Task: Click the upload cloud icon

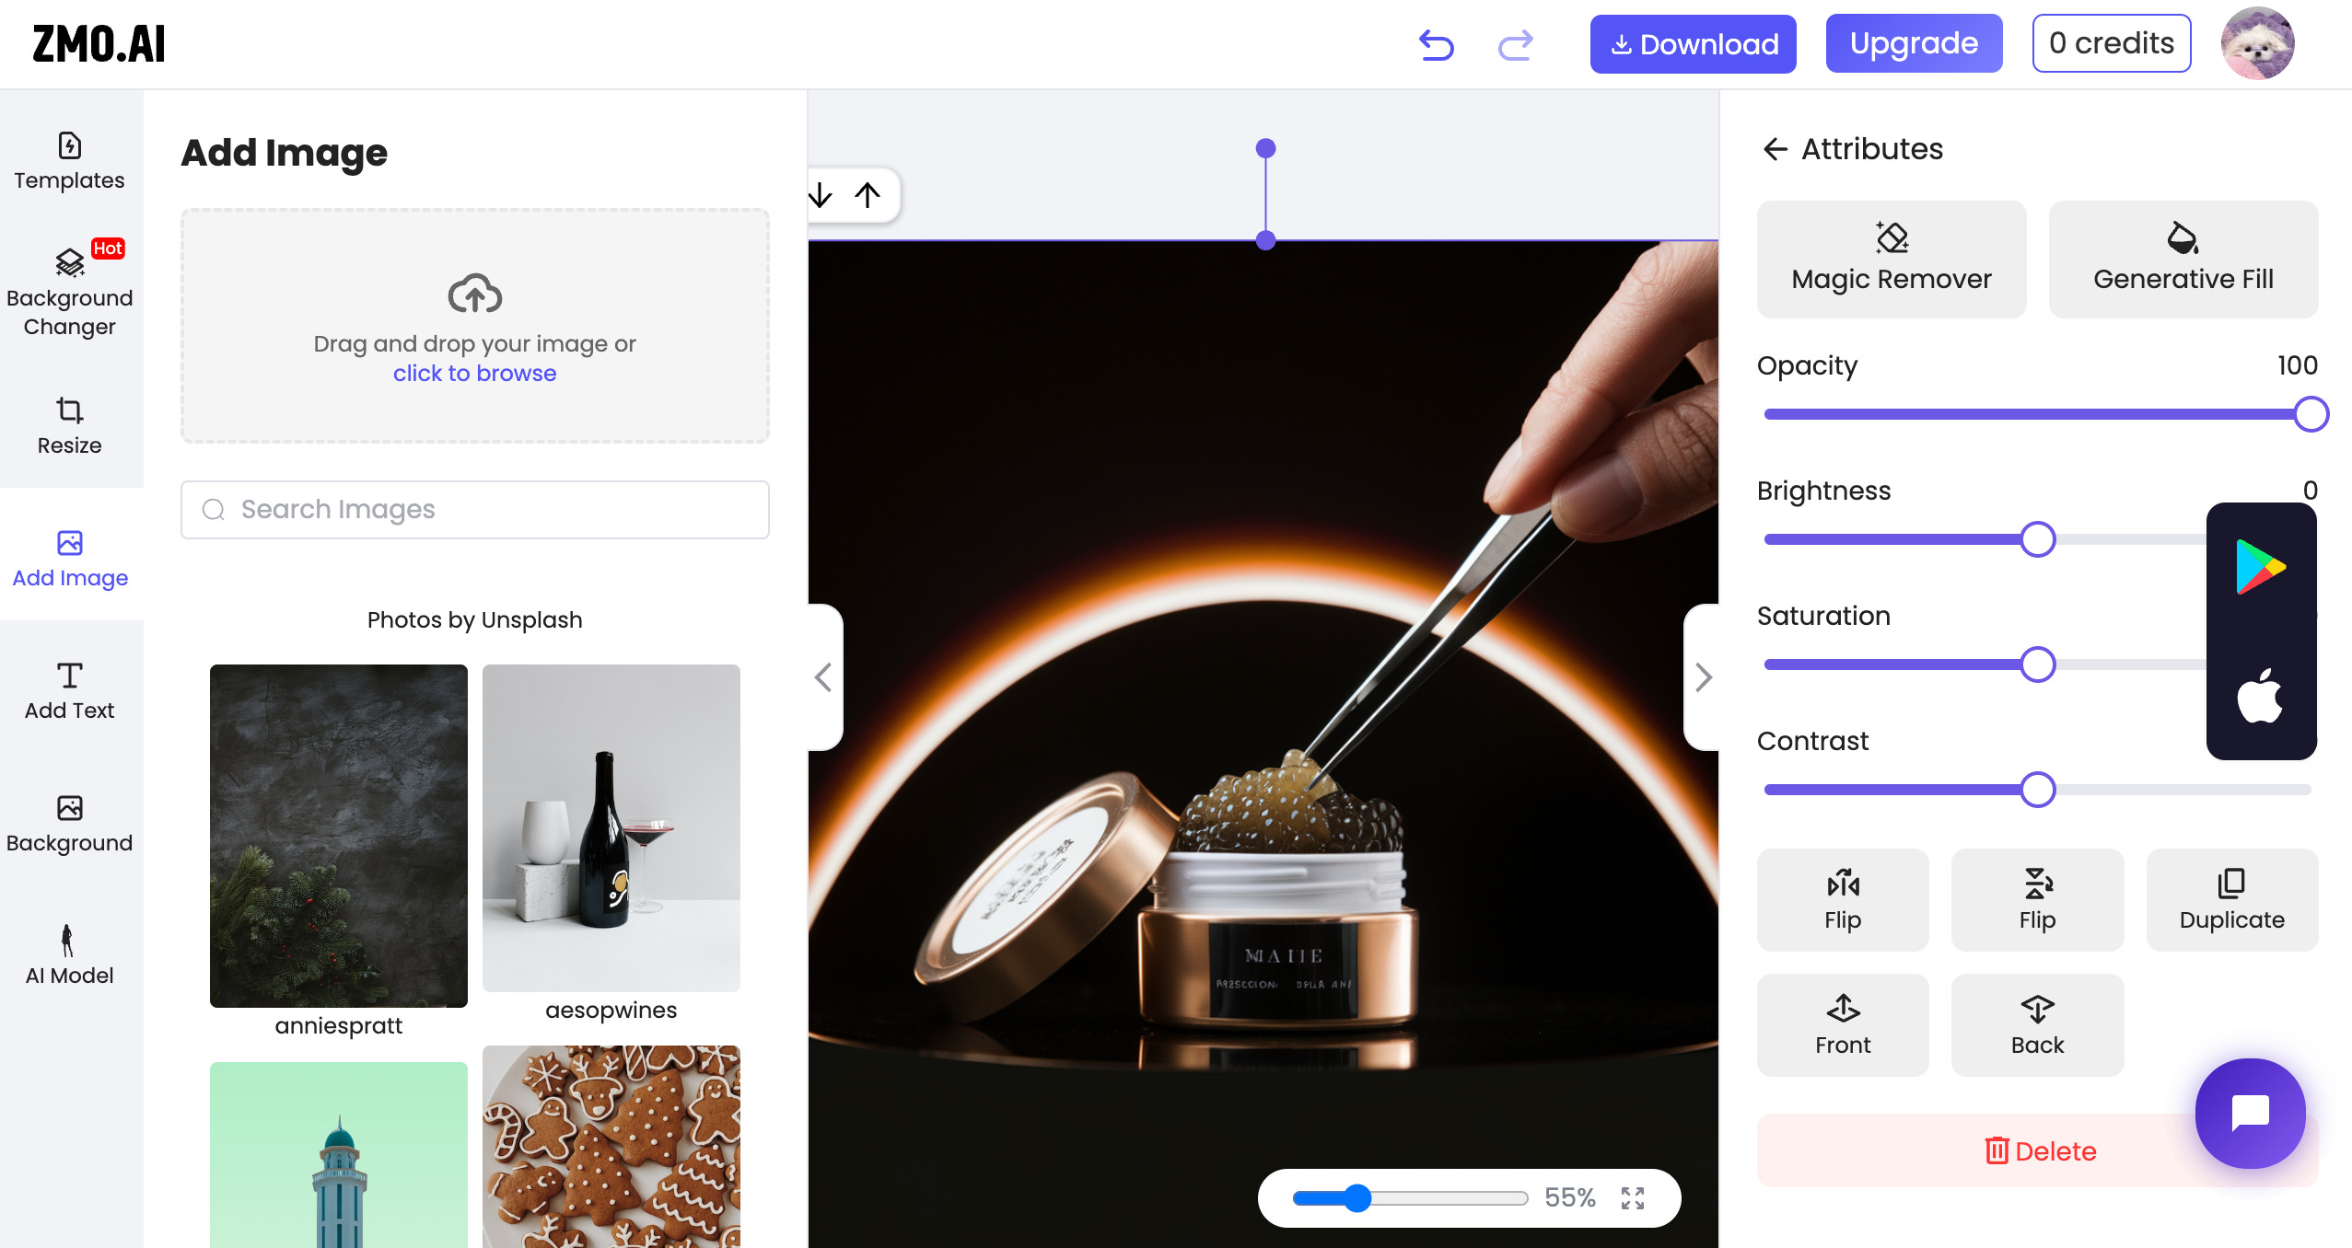Action: click(x=474, y=294)
